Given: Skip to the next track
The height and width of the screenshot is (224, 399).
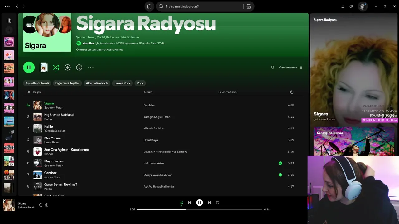Looking at the screenshot, I should point(209,203).
